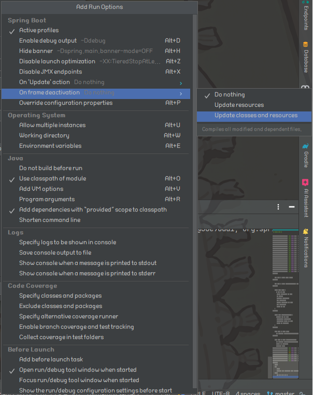Enable Hide banner option
The height and width of the screenshot is (395, 313).
click(96, 51)
